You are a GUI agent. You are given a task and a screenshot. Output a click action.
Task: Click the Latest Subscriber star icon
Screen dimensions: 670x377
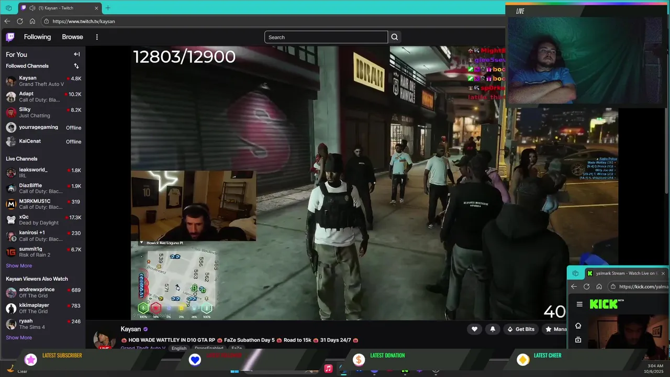[31, 360]
